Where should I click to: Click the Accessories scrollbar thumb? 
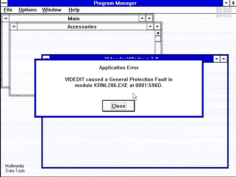point(158,39)
